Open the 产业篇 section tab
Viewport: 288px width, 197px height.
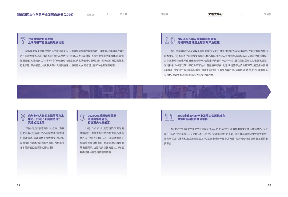click(123, 14)
